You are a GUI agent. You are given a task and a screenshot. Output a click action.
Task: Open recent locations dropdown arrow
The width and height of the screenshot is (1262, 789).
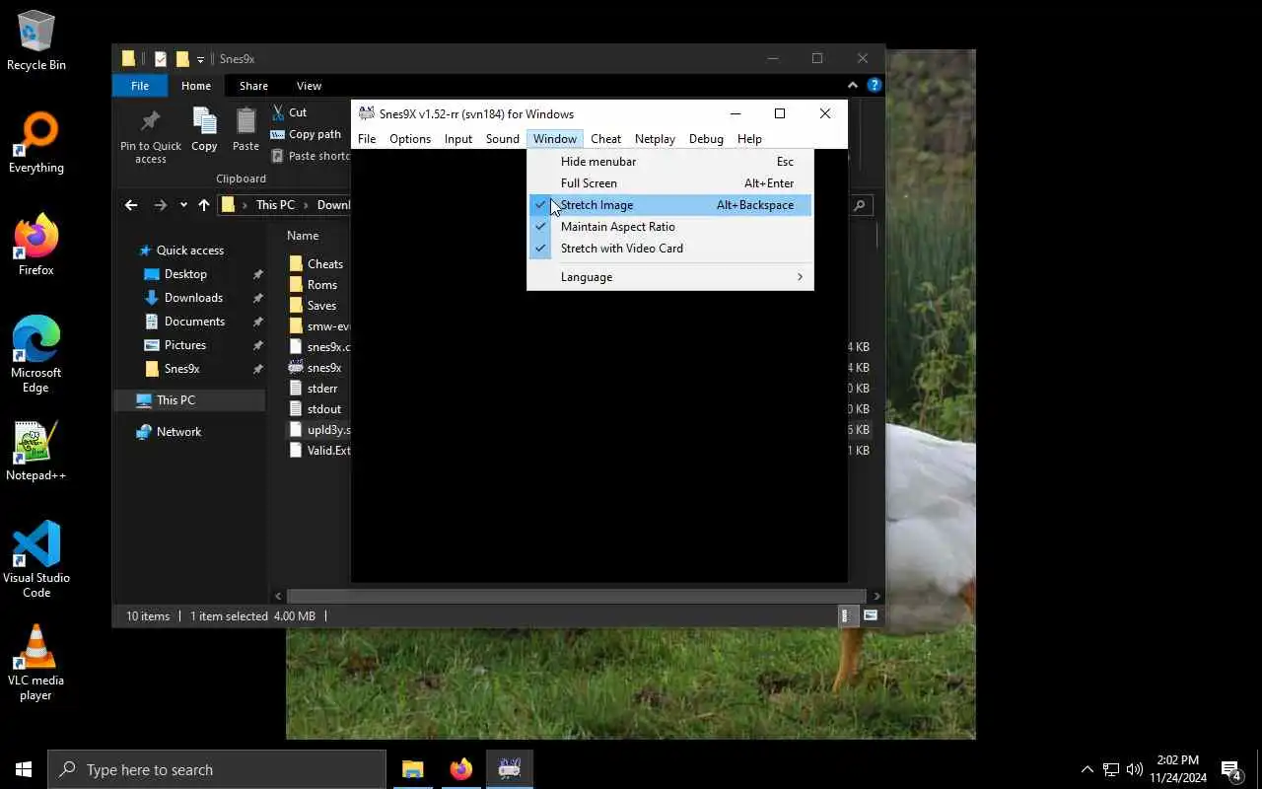click(183, 205)
